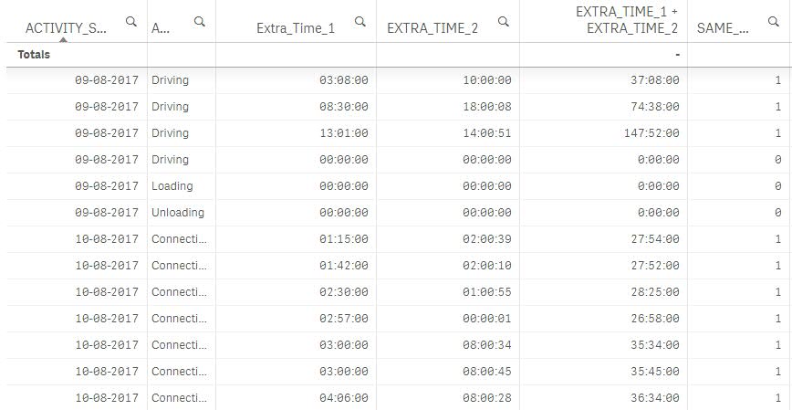This screenshot has height=410, width=792.
Task: Select the 13:01:00 Extra_Time_1 value
Action: 344,132
